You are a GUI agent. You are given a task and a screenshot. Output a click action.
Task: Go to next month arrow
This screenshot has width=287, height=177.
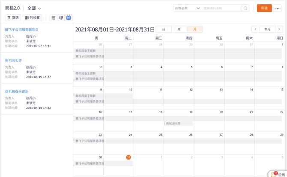(279, 29)
